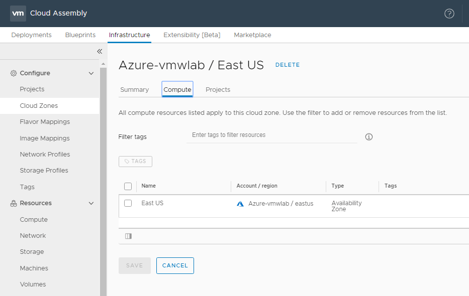Tick the select-all checkbox in table header
This screenshot has height=296, width=469.
[x=128, y=186]
